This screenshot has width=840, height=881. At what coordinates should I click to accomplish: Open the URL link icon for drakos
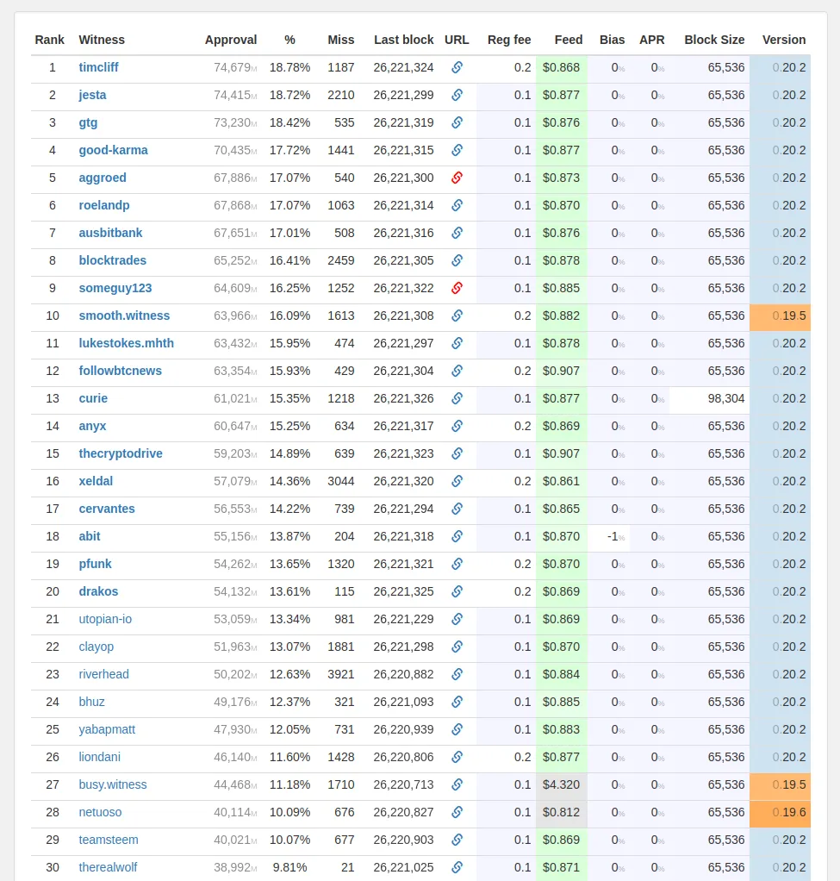(457, 591)
